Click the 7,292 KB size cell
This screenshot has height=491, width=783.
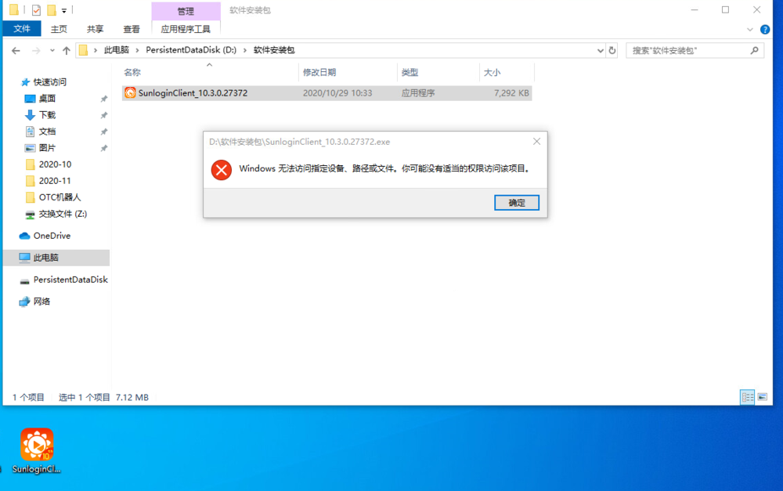511,93
